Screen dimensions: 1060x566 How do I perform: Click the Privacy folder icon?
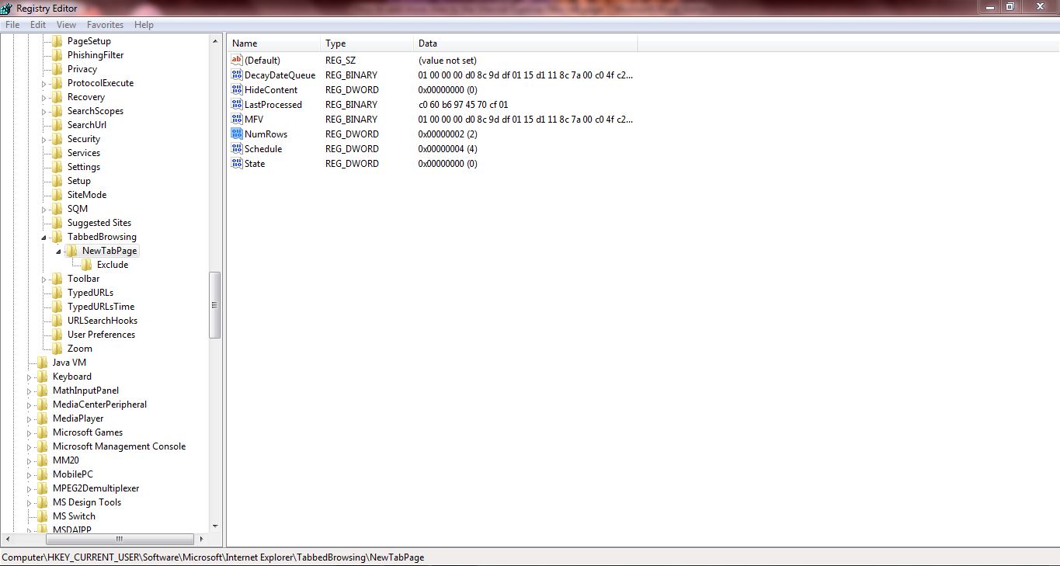click(57, 69)
